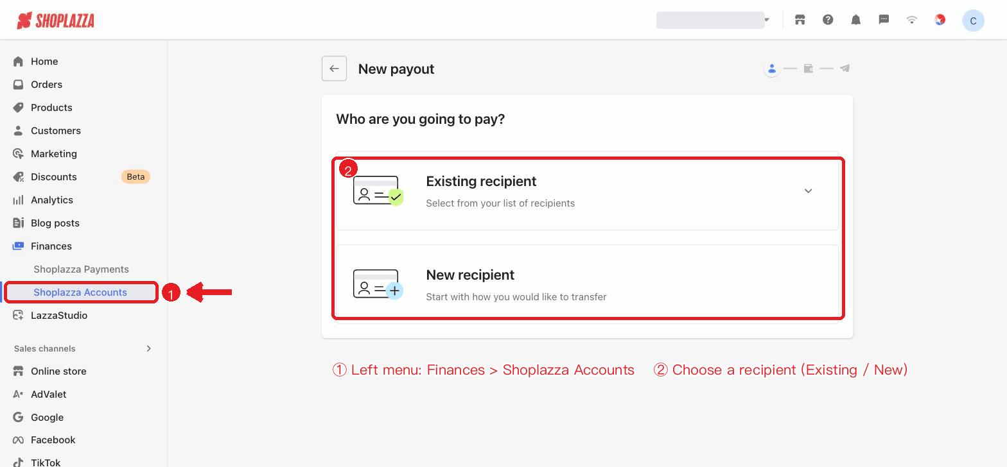The width and height of the screenshot is (1007, 467).
Task: Click the user avatar labeled C
Action: point(973,21)
